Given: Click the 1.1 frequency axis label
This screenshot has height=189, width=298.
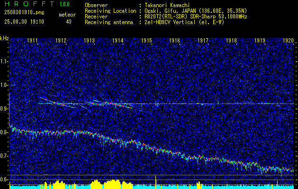Looking at the screenshot, I should point(4,61).
